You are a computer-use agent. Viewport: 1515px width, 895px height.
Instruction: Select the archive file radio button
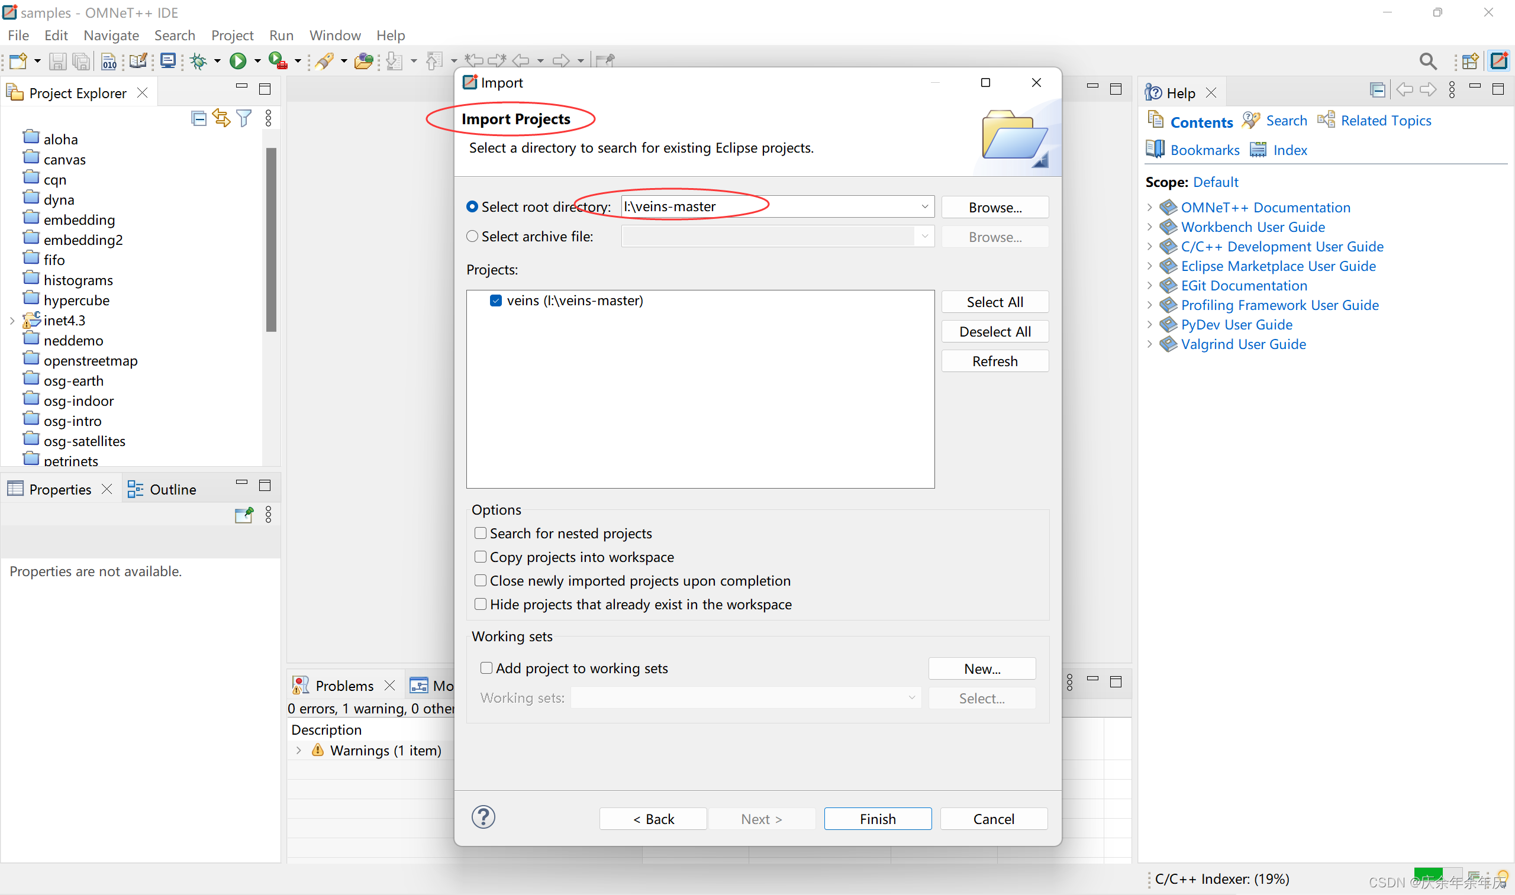point(472,237)
